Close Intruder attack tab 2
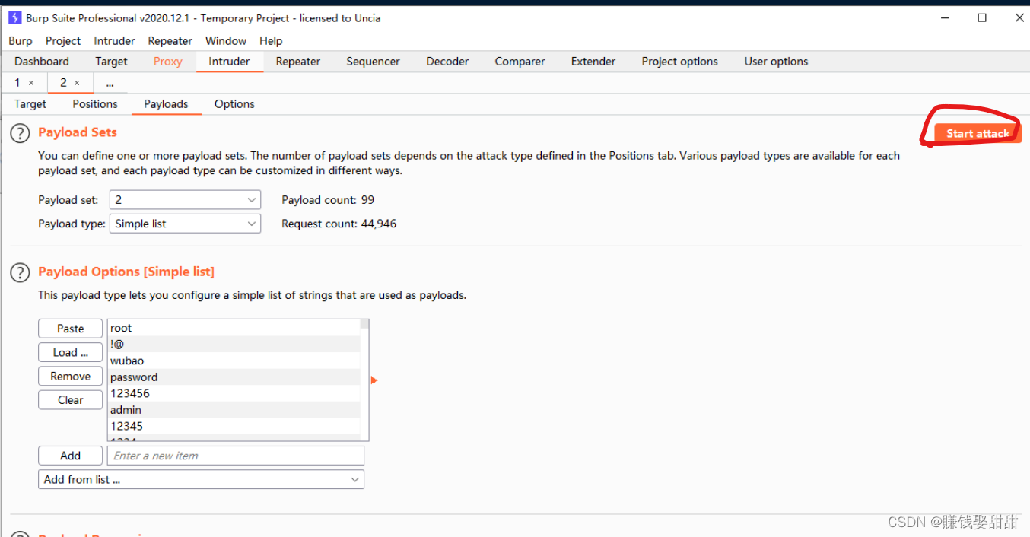 click(x=77, y=83)
